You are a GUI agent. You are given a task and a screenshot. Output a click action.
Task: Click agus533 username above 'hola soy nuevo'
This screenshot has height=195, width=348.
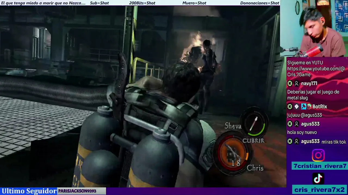click(310, 124)
